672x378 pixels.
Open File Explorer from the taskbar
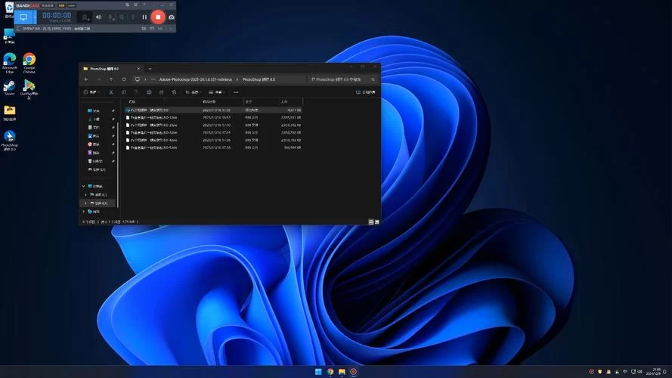tap(342, 371)
